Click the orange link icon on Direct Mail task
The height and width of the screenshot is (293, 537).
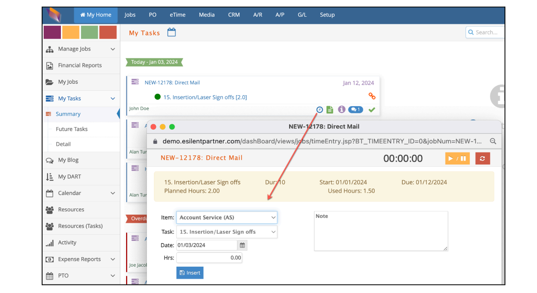(x=372, y=96)
